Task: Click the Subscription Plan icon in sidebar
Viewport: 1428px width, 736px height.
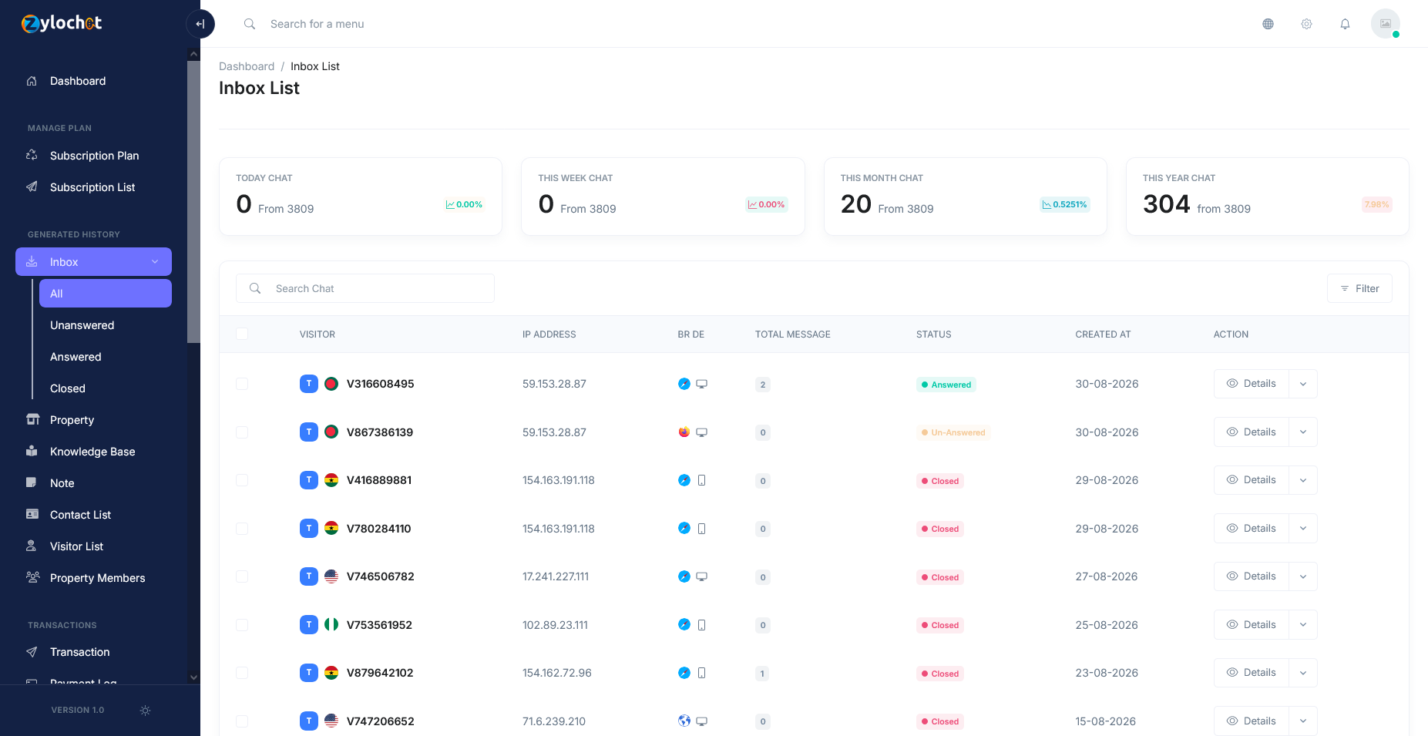Action: tap(32, 156)
